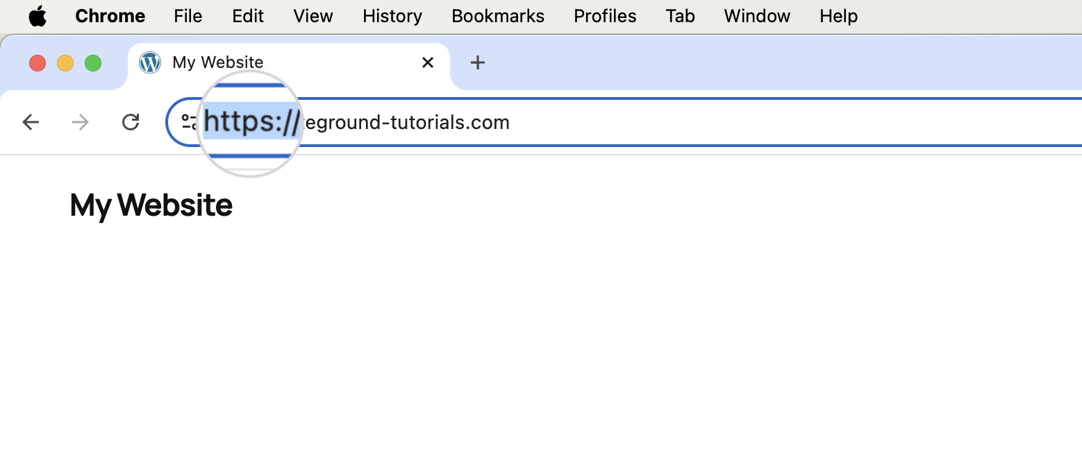Maximize the window with green button
The width and height of the screenshot is (1082, 455).
click(x=93, y=63)
